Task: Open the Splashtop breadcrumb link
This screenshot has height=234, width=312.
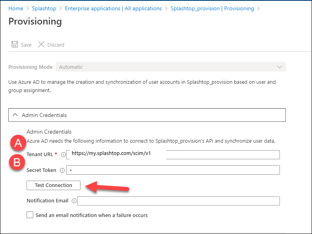Action: 44,9
